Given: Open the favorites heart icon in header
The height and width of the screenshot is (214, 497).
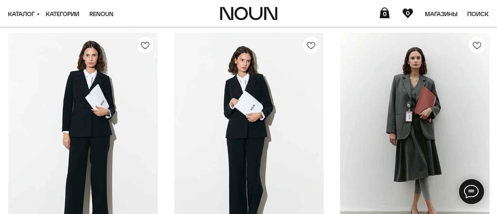Looking at the screenshot, I should [x=408, y=13].
